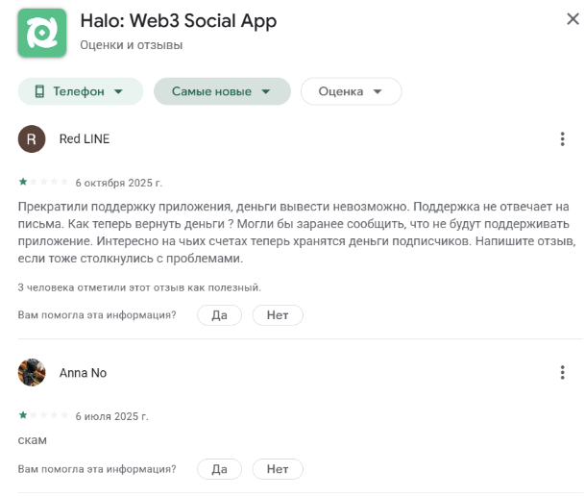Screen dimensions: 585x497
Task: Click Anna No's profile photo
Action: click(32, 372)
